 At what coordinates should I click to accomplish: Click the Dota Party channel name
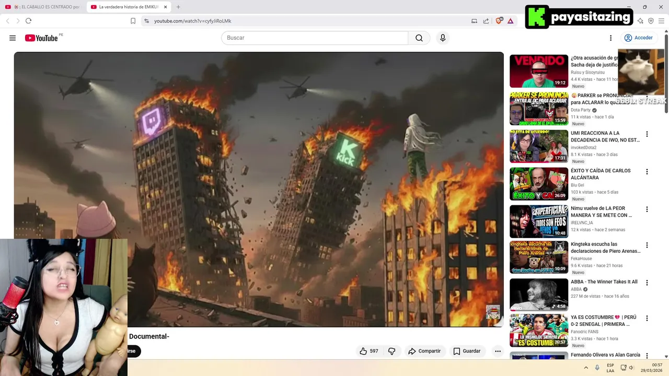coord(581,110)
